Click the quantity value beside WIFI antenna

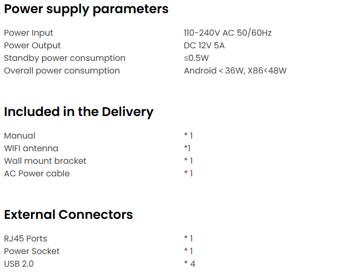coord(187,149)
